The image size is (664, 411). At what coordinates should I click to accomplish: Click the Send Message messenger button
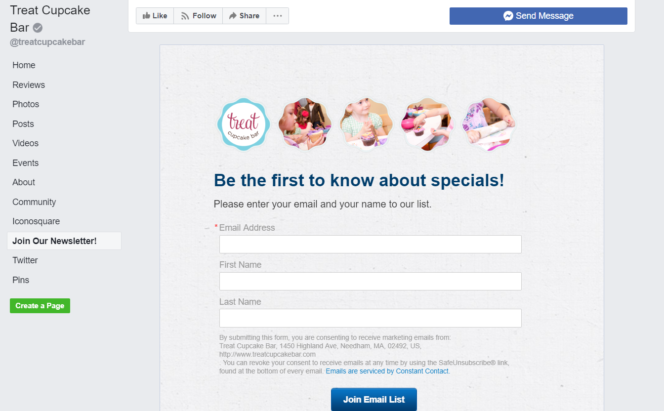click(538, 16)
